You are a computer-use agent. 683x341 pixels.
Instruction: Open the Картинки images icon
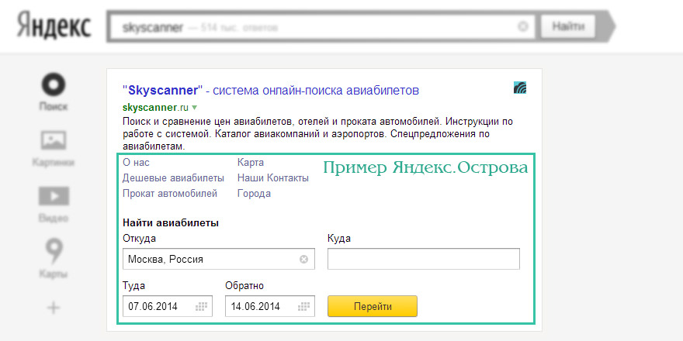(54, 140)
